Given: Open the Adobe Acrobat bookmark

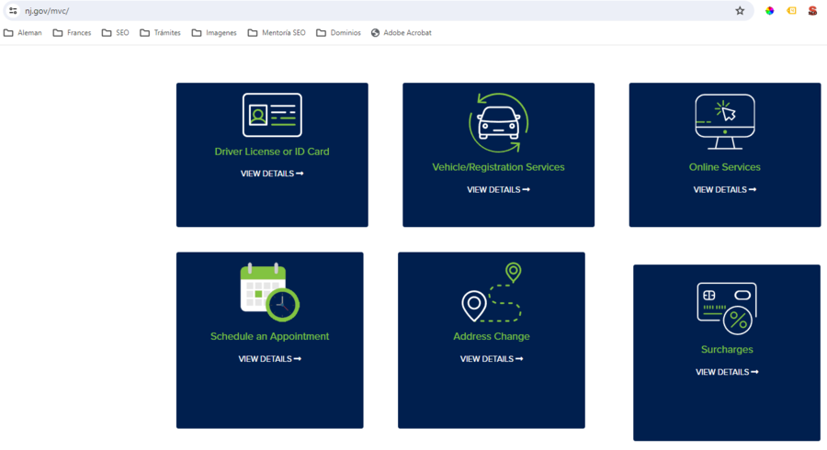Looking at the screenshot, I should [x=401, y=33].
